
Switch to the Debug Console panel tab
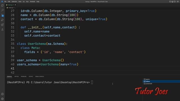click(40, 76)
